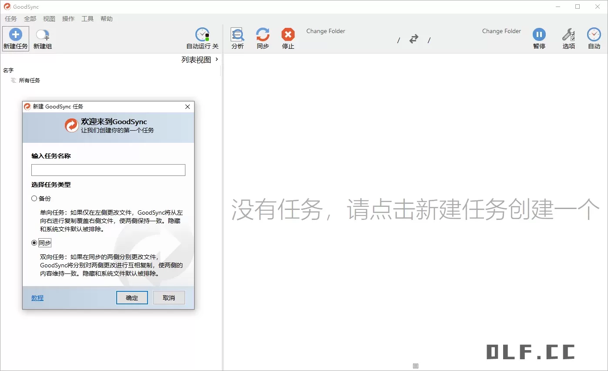Select the 分析 analyze icon

pos(237,38)
